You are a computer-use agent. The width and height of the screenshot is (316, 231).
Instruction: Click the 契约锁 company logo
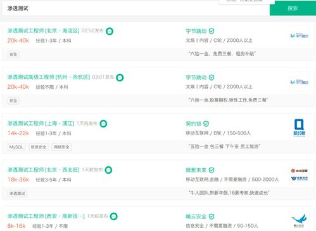[x=300, y=128]
